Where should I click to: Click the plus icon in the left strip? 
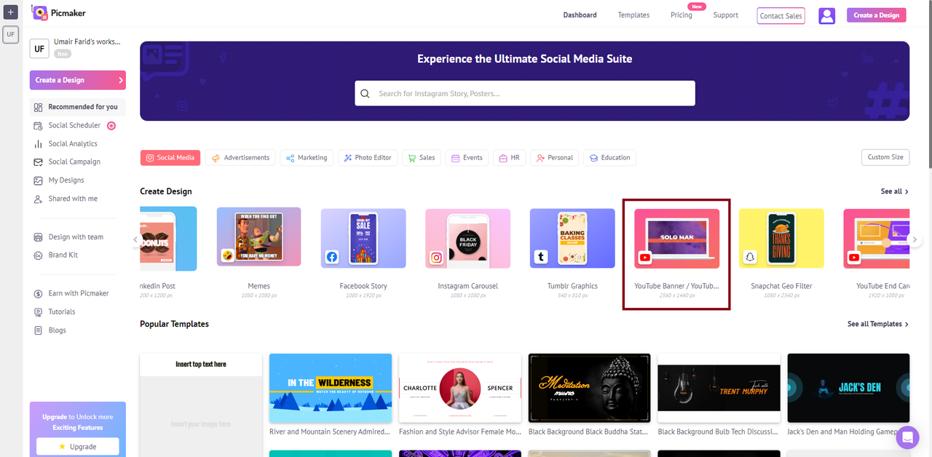(10, 12)
